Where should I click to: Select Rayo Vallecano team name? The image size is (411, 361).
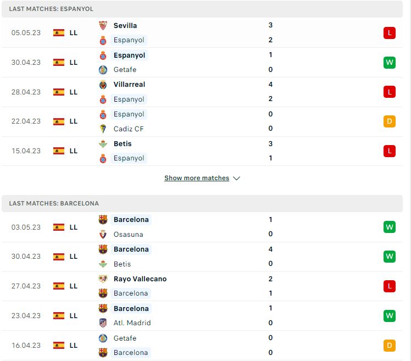click(140, 279)
